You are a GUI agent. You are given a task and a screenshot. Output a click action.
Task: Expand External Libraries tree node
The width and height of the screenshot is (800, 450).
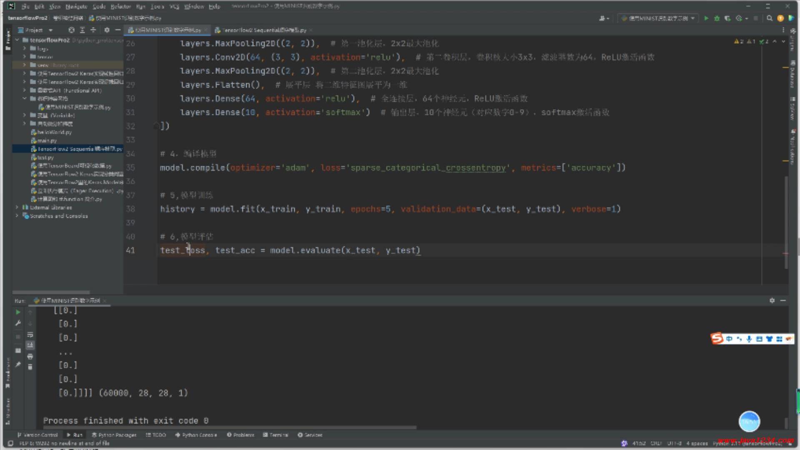17,207
